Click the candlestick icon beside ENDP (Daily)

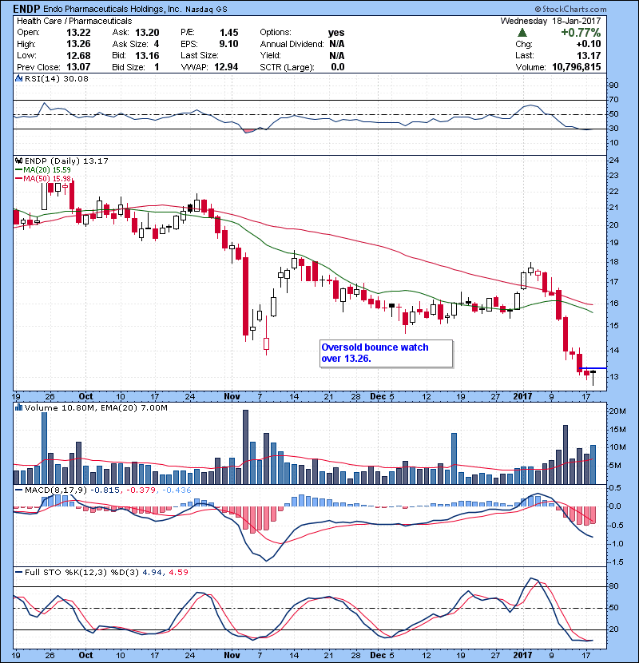pos(19,161)
